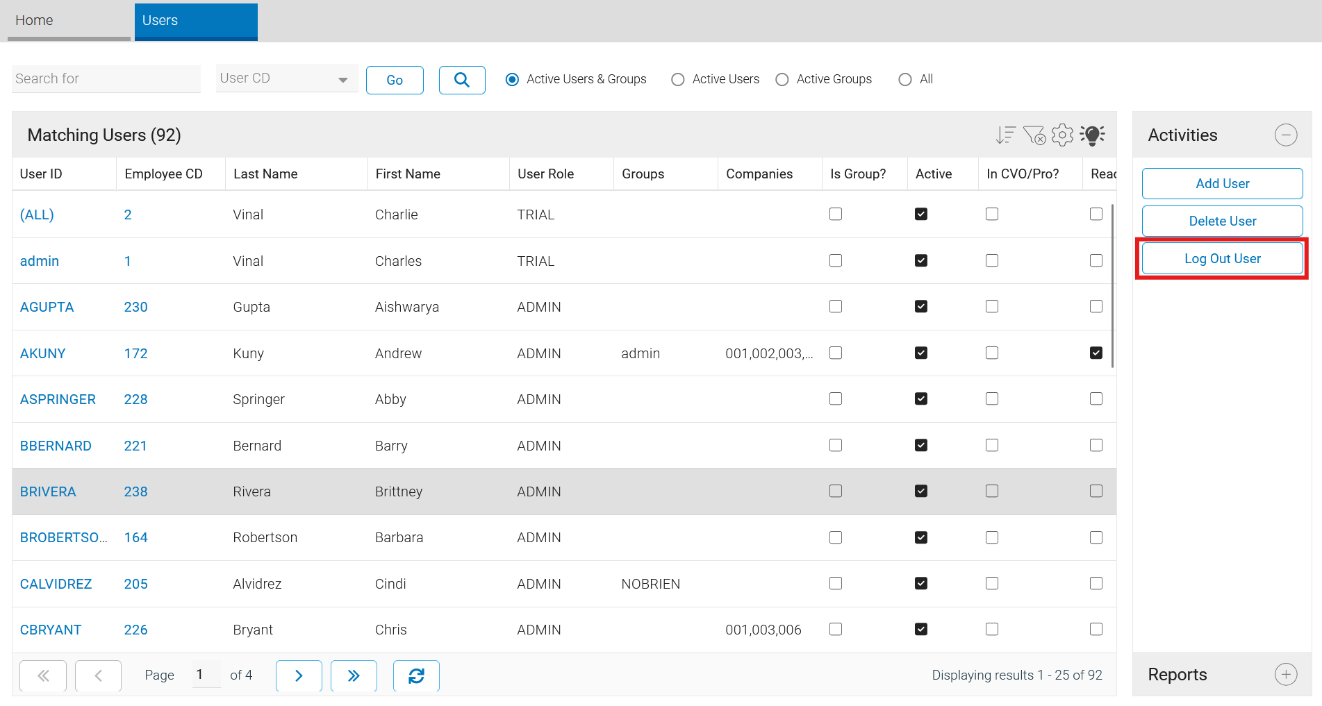Choose the Active Groups radio option
Viewport: 1322px width, 706px height.
tap(782, 79)
